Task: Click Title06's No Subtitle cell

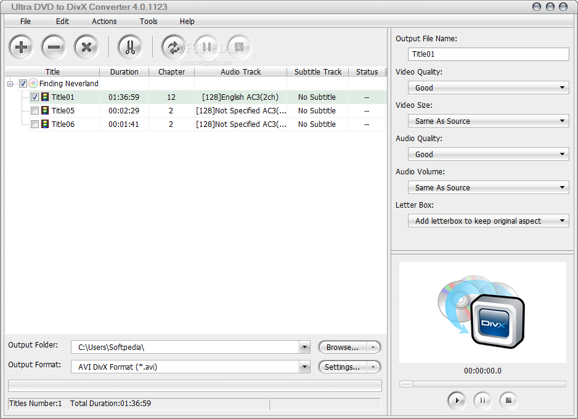Action: [317, 124]
